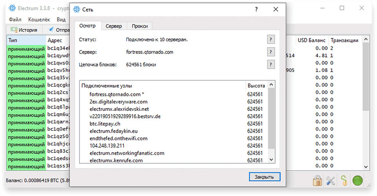This screenshot has height=196, width=377.
Task: Open the Кошелёк menu in Electrum
Action: (39, 20)
